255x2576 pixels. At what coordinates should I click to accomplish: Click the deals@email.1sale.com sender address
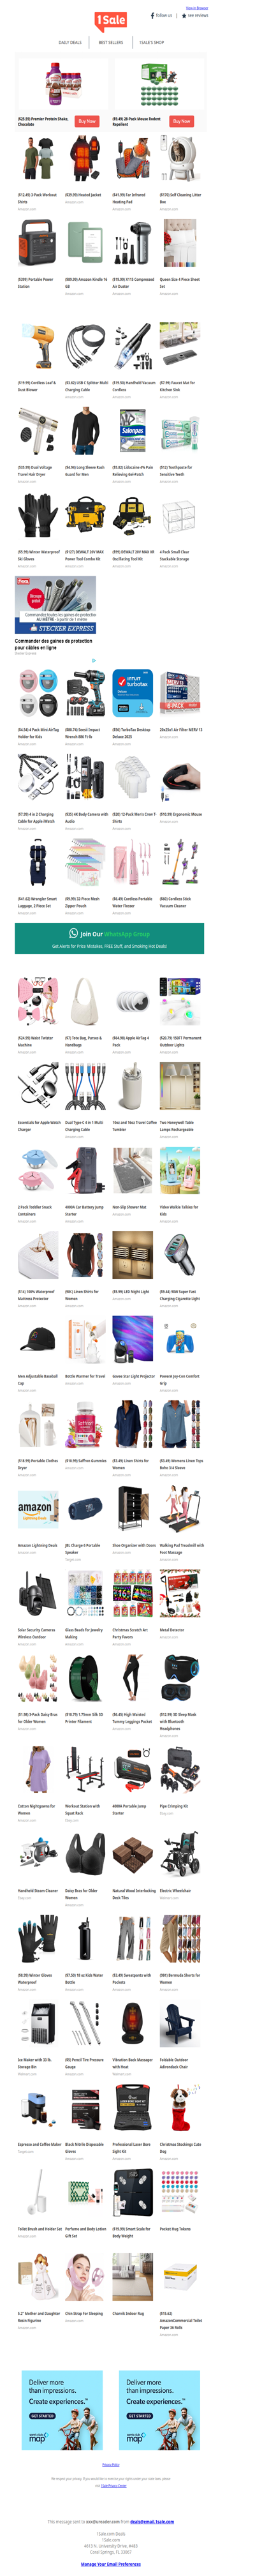coord(151,2522)
